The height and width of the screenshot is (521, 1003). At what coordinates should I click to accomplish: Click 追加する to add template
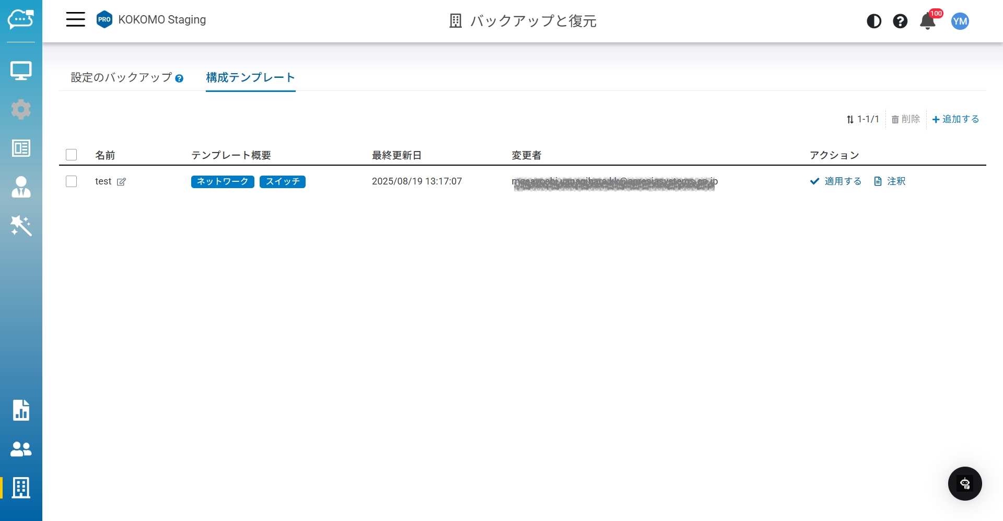pos(955,119)
